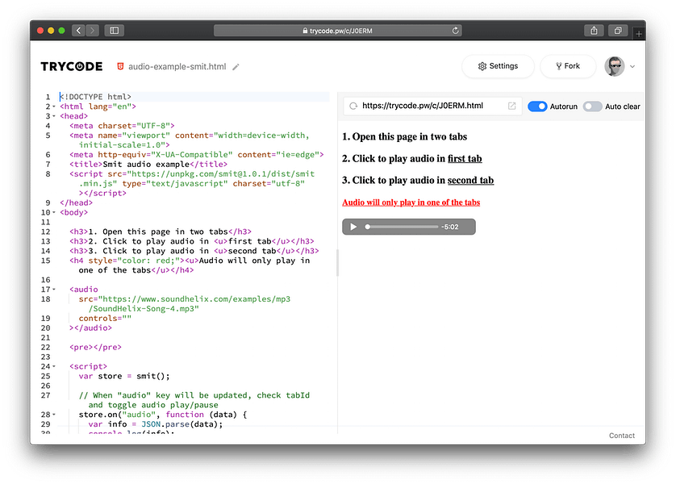
Task: Click 'second tab' underlined text in preview
Action: pos(470,180)
